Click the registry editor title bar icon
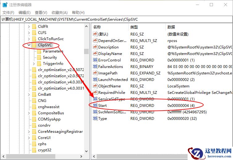The width and height of the screenshot is (233, 160). pyautogui.click(x=5, y=5)
